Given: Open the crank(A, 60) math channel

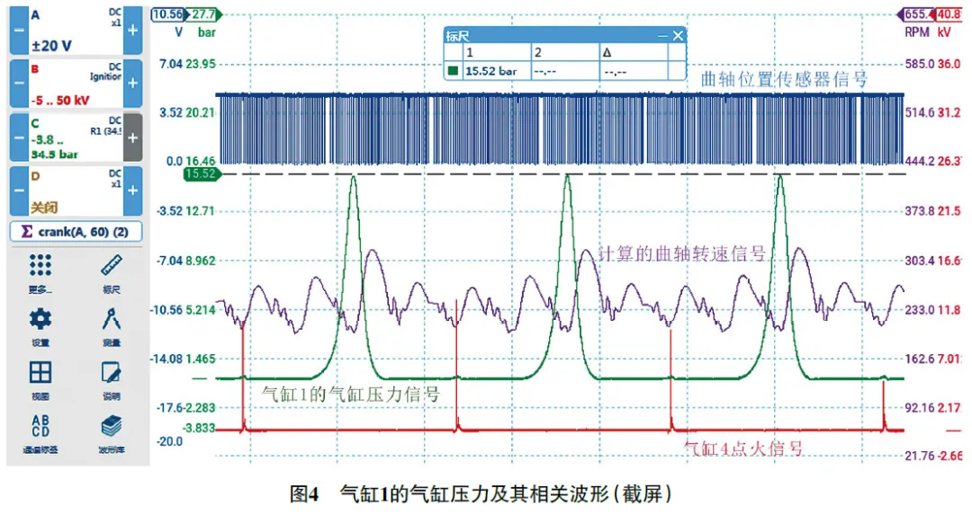Looking at the screenshot, I should (x=76, y=232).
